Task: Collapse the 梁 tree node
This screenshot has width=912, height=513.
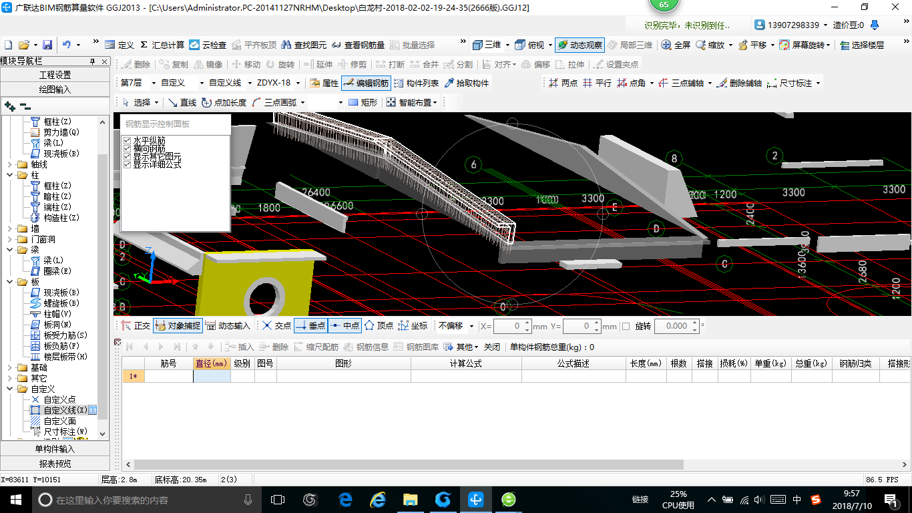Action: 9,250
